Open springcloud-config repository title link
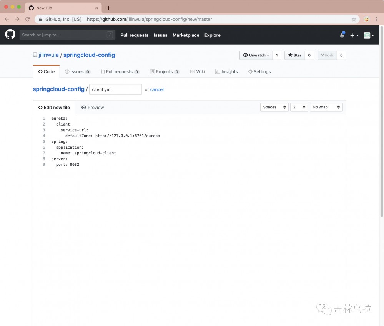The width and height of the screenshot is (384, 326). [89, 55]
